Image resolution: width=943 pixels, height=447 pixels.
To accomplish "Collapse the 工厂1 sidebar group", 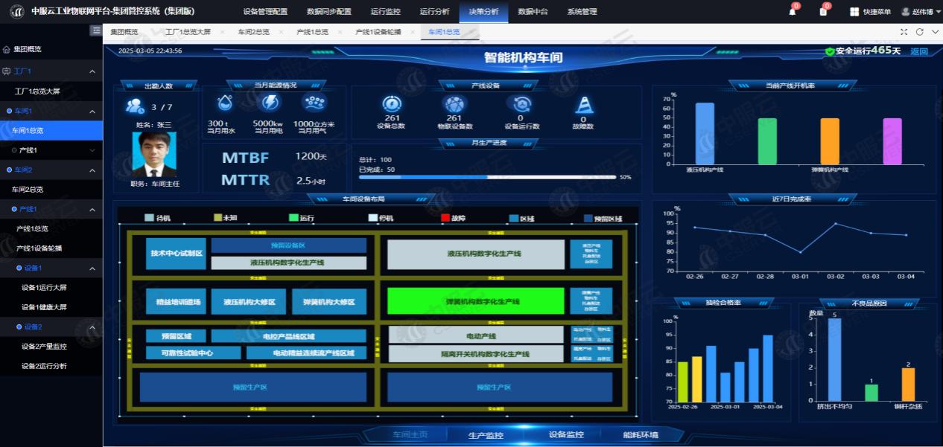I will coord(92,71).
